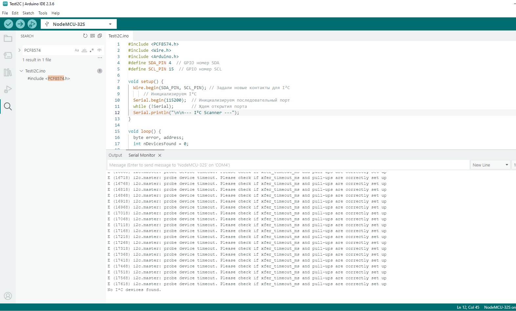This screenshot has height=311, width=516.
Task: Open the Sketch menu
Action: (x=28, y=13)
